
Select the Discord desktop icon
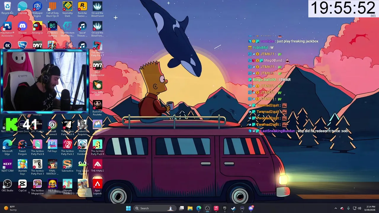click(23, 28)
